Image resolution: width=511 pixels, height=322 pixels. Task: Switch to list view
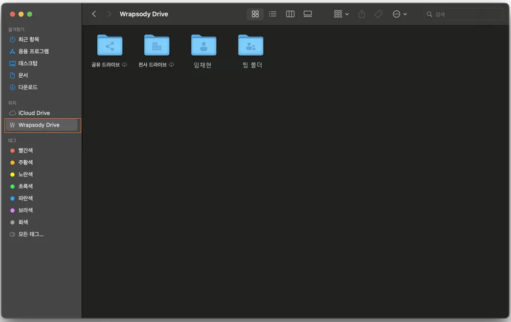(273, 14)
